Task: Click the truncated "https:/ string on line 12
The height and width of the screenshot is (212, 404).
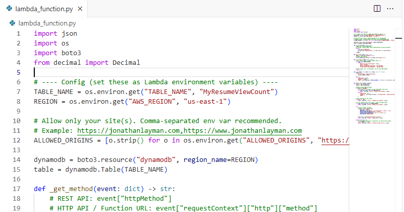Action: pyautogui.click(x=333, y=140)
